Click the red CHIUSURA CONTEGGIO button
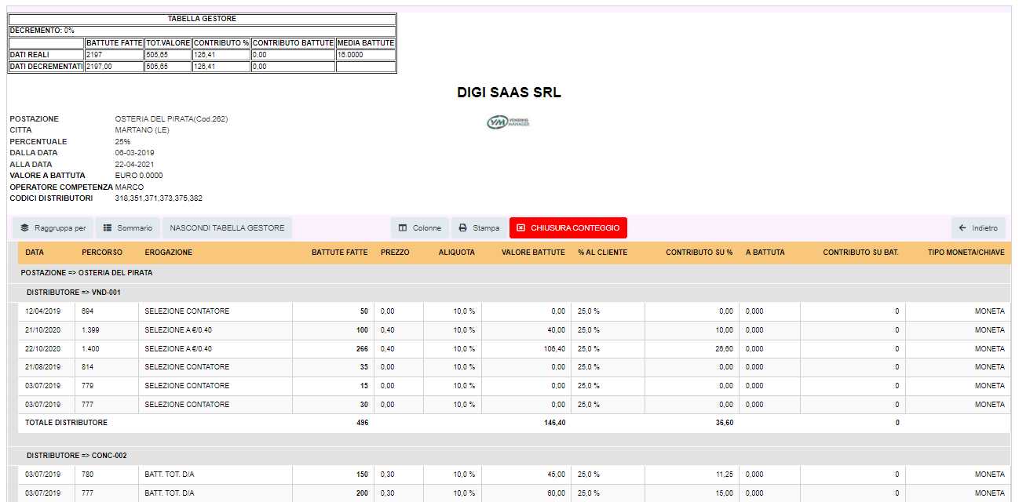The width and height of the screenshot is (1019, 502). (568, 228)
